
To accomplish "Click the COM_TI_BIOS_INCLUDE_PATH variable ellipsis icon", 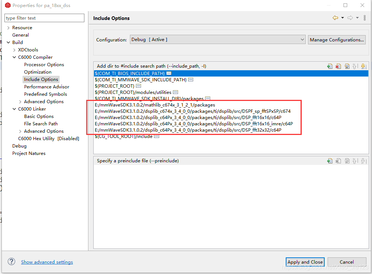I will (x=169, y=73).
